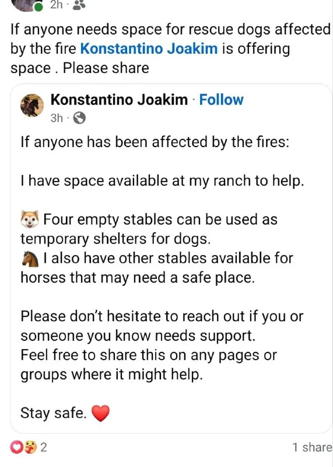Screen dimensions: 333x467
Task: Open the 3h timestamp of shared post
Action: [x=57, y=119]
